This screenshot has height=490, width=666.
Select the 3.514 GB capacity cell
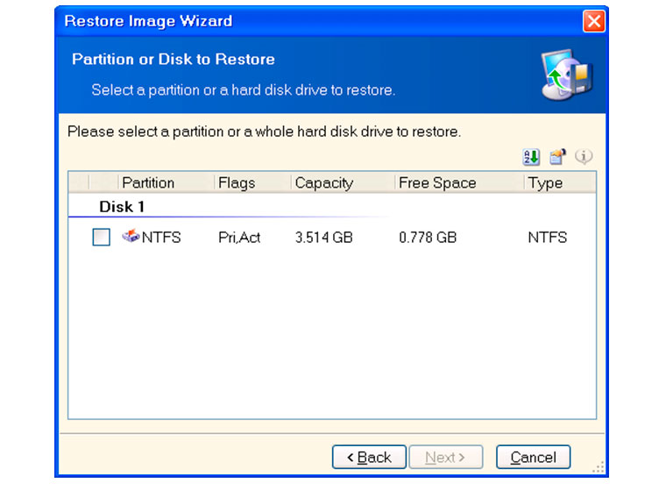(324, 238)
